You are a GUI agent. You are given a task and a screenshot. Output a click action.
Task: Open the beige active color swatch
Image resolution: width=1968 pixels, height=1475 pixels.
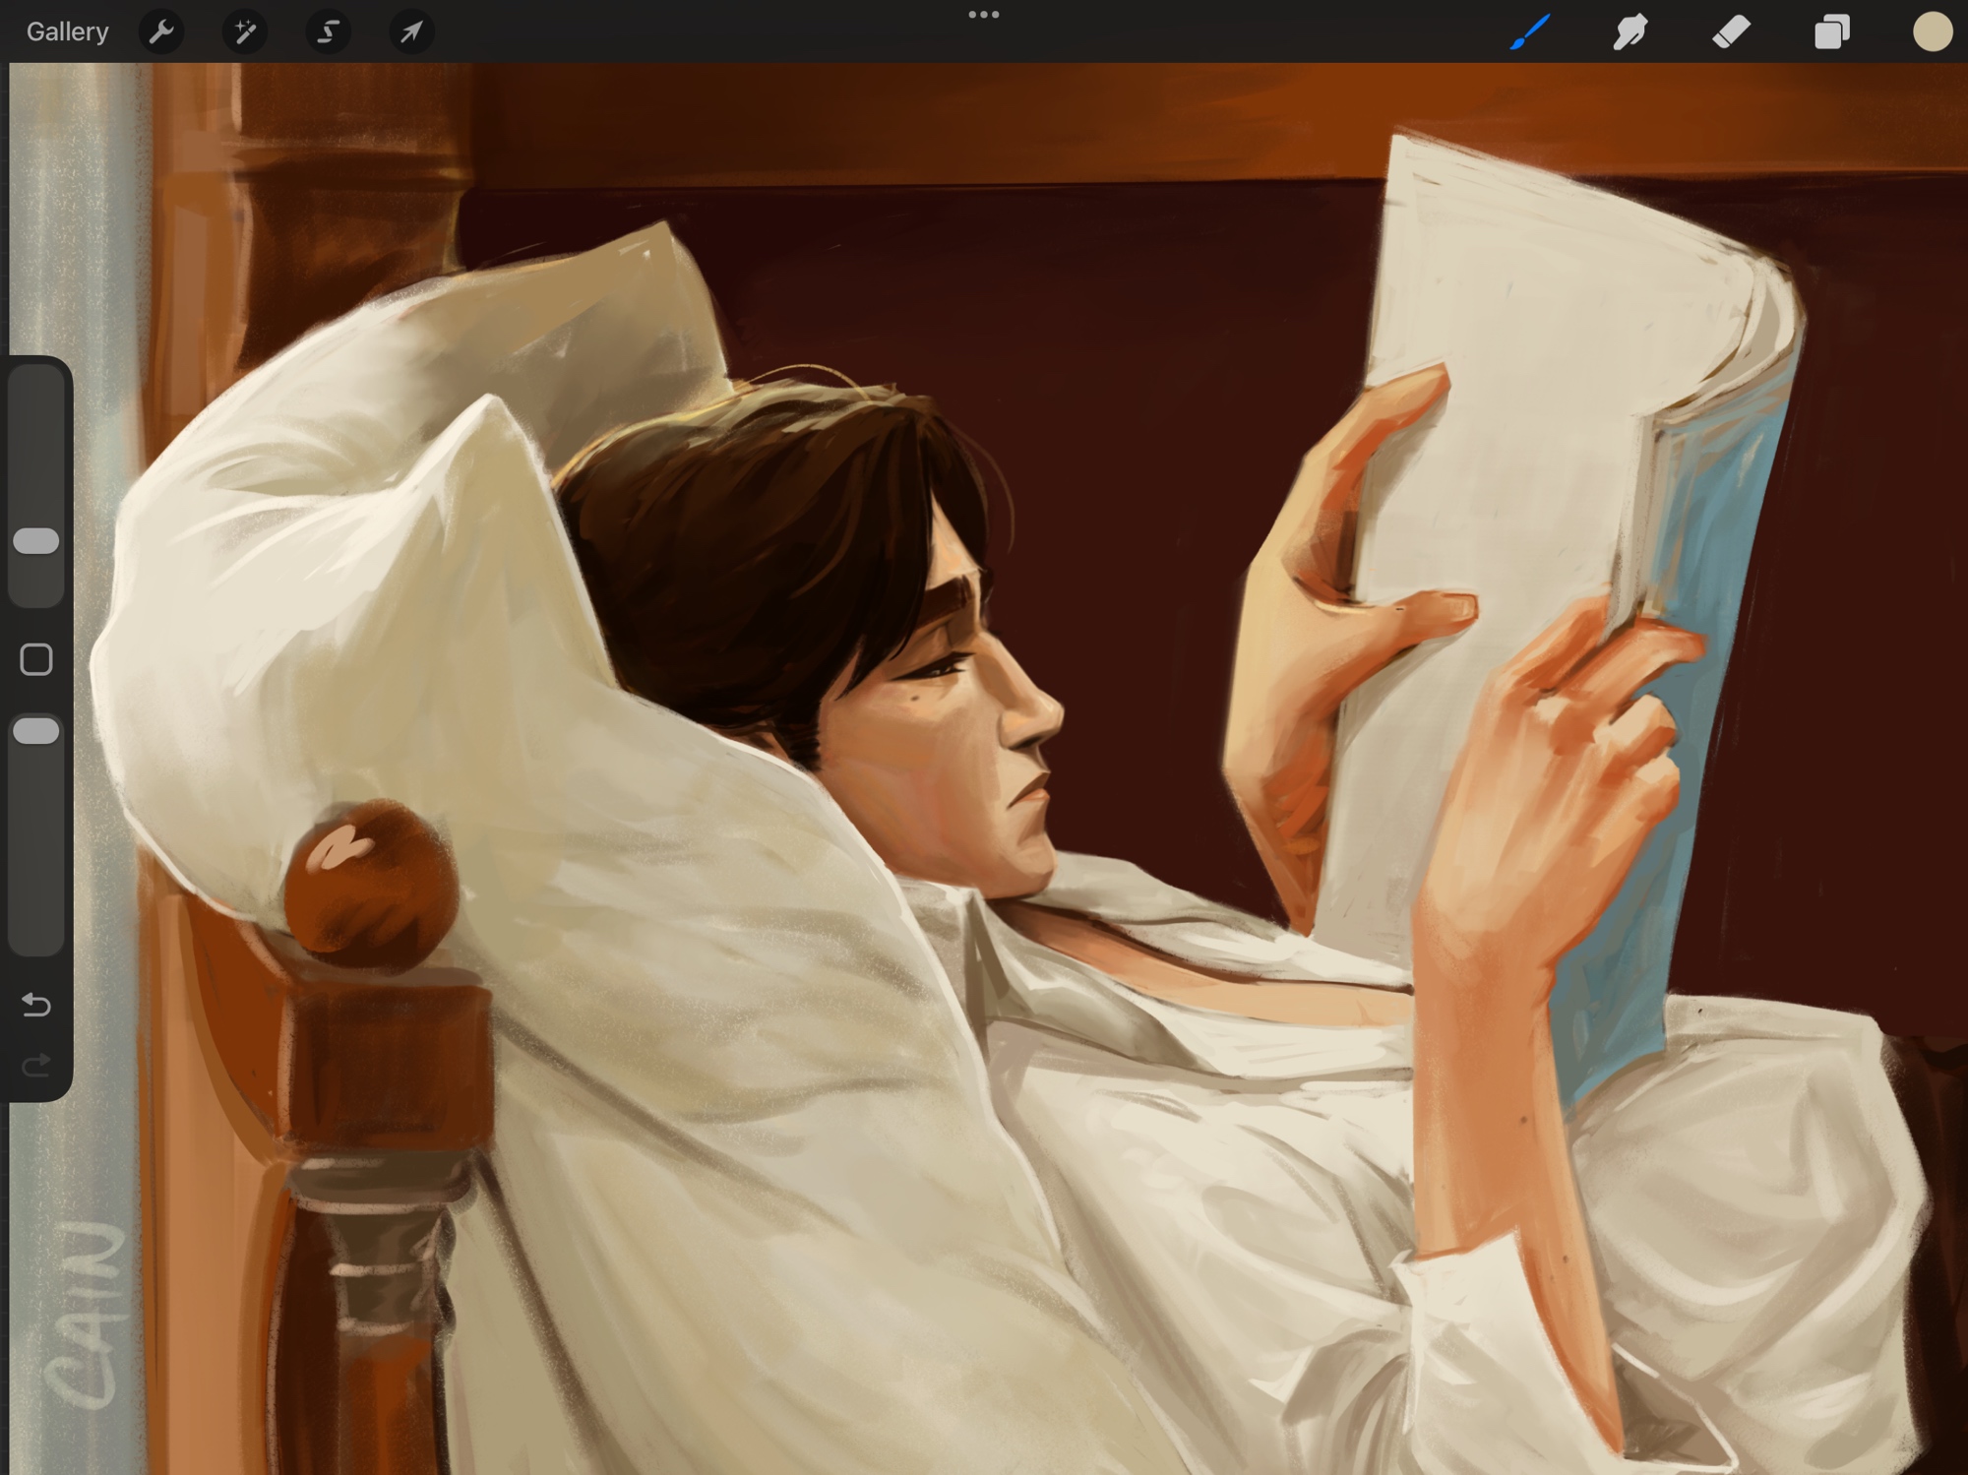tap(1932, 31)
